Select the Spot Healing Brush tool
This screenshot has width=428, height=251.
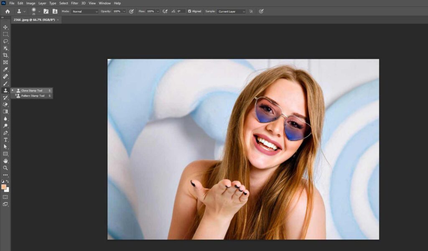point(5,76)
